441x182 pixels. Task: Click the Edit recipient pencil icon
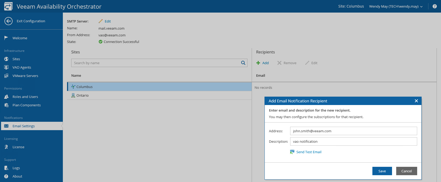[307, 63]
